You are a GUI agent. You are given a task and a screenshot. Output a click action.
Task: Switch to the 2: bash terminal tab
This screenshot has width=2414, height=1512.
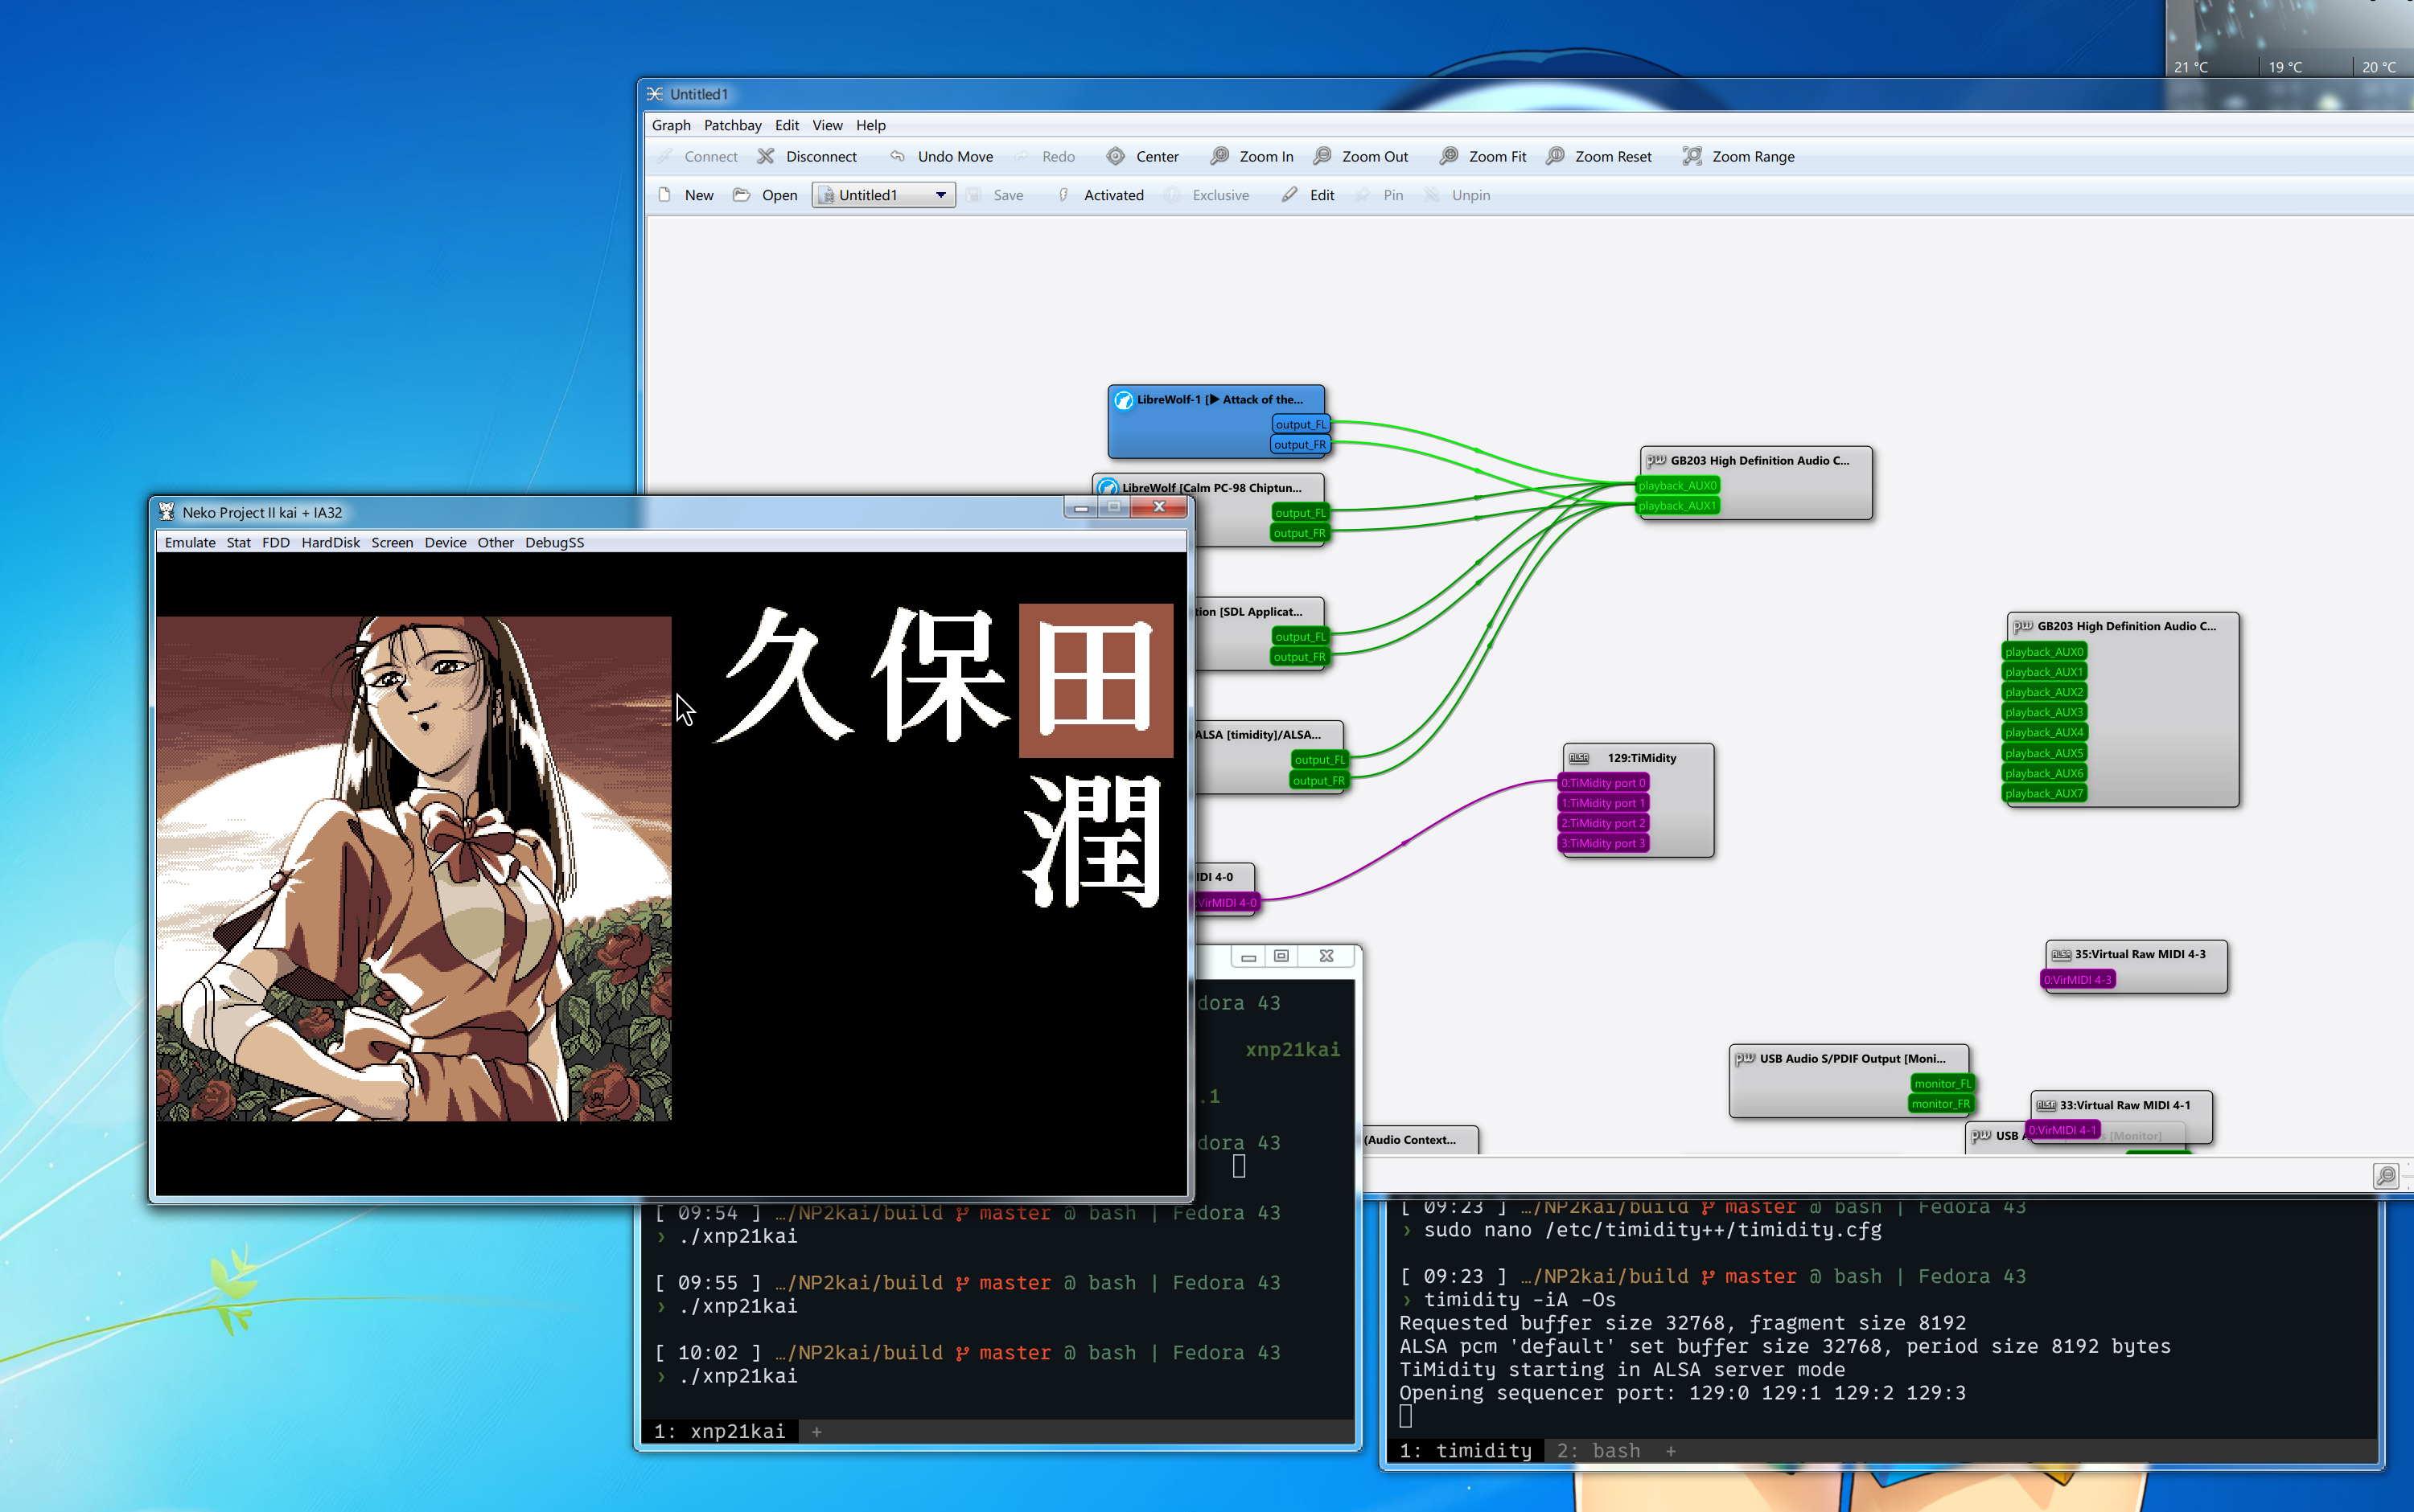[x=1598, y=1450]
